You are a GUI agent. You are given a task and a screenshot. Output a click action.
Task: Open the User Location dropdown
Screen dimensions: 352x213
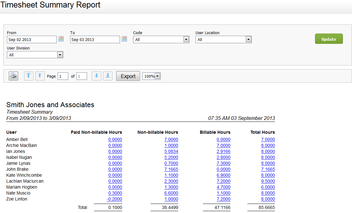[x=249, y=39]
